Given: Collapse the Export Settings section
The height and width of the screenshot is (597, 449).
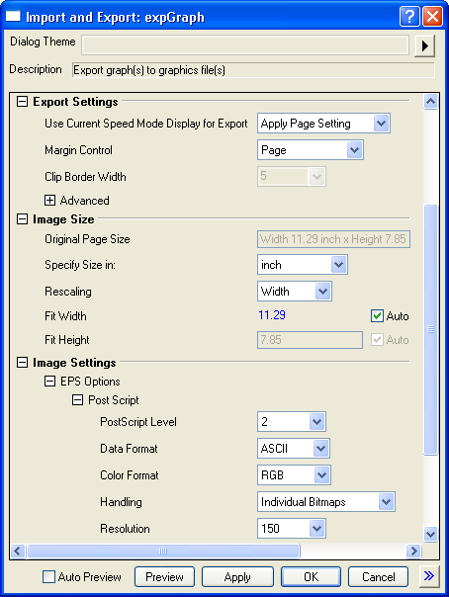Looking at the screenshot, I should (x=23, y=102).
